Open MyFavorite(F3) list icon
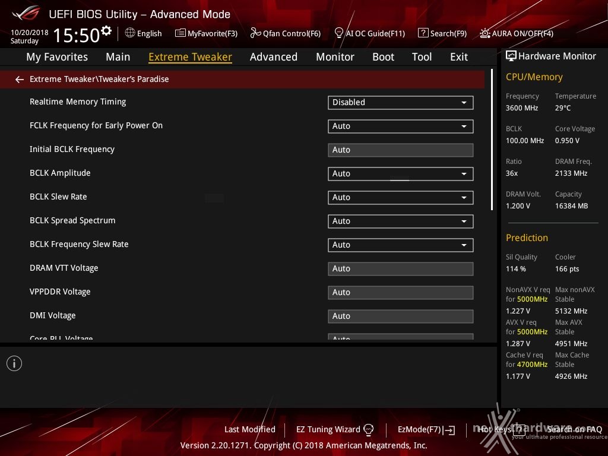 pyautogui.click(x=180, y=33)
